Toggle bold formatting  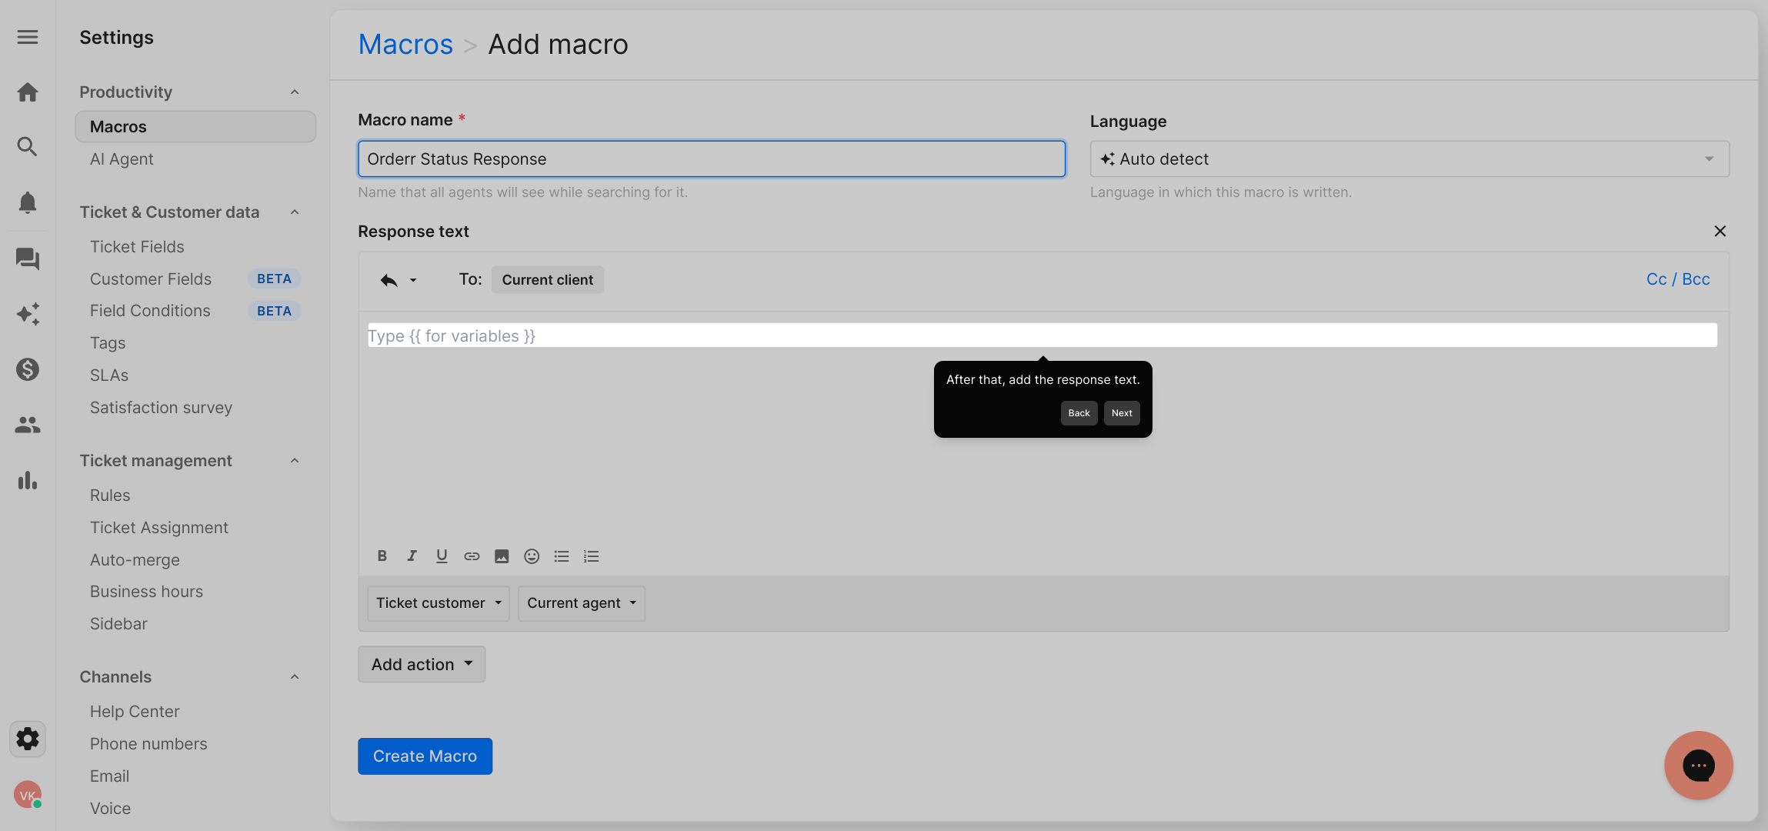382,556
